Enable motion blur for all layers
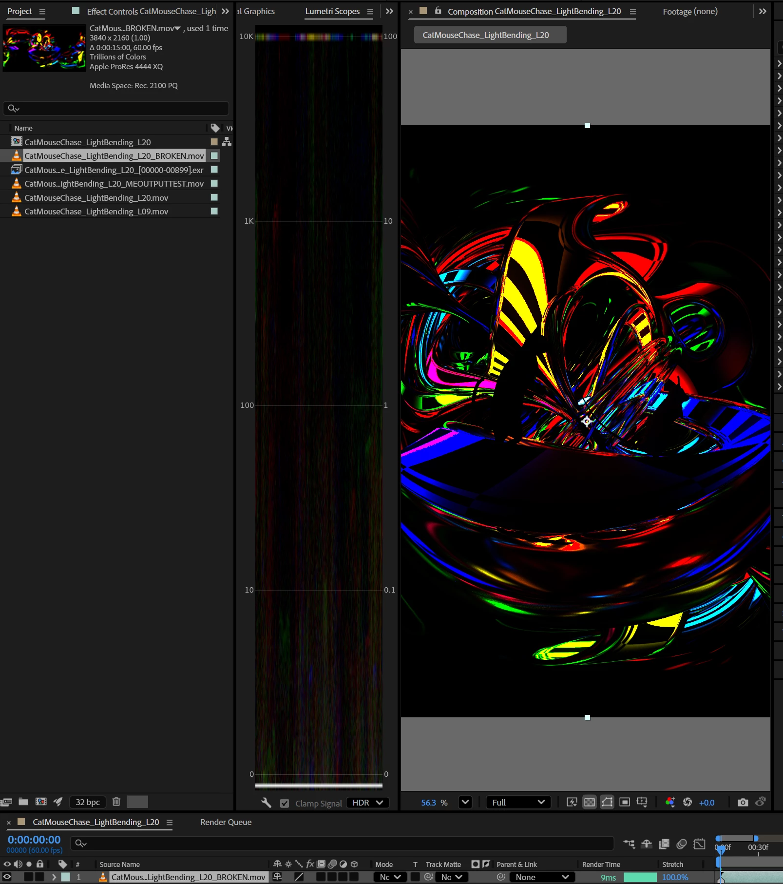Screen dimensions: 783x884 pyautogui.click(x=682, y=844)
